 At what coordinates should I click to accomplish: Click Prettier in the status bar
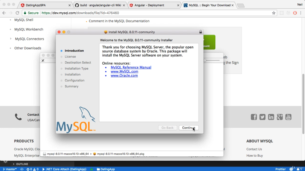pos(281,169)
